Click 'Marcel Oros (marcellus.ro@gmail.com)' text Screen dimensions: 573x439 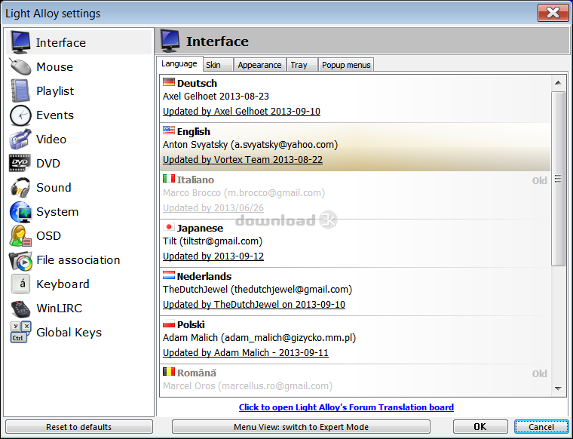point(247,385)
